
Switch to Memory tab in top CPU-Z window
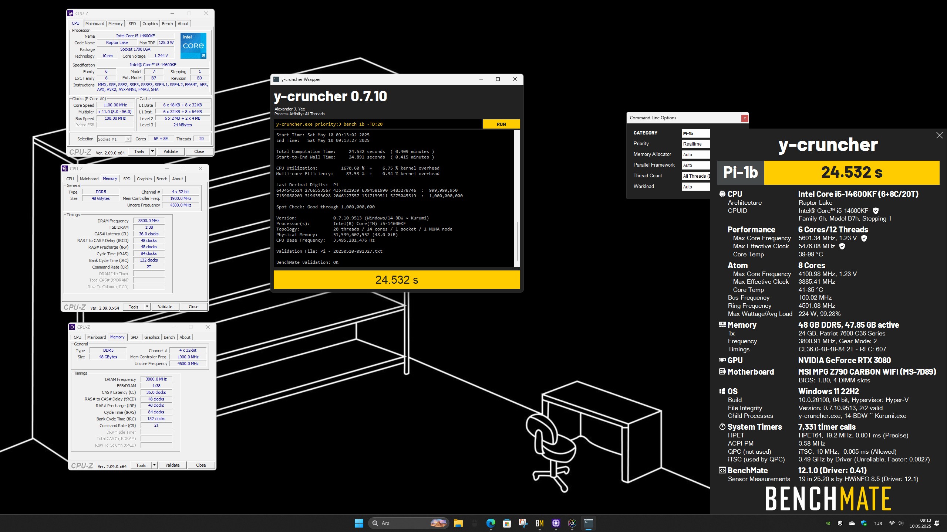pos(115,24)
